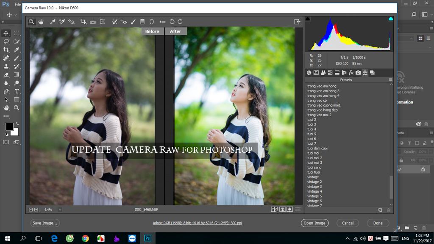Image resolution: width=434 pixels, height=244 pixels.
Task: Open Microsoft Edge from the taskbar
Action: (54, 238)
